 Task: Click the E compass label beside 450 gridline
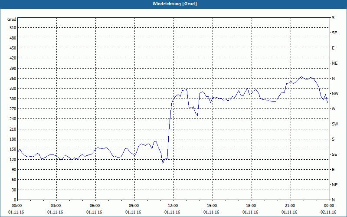click(x=333, y=48)
